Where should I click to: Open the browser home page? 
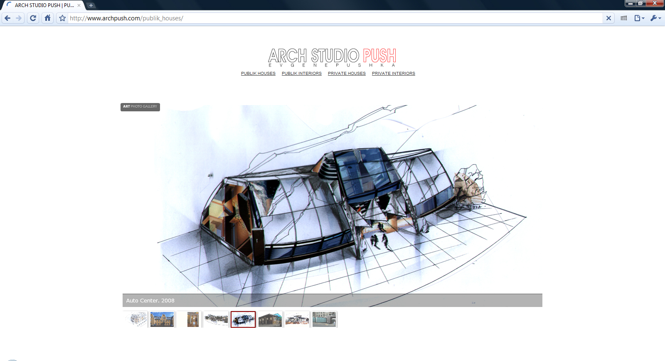48,18
